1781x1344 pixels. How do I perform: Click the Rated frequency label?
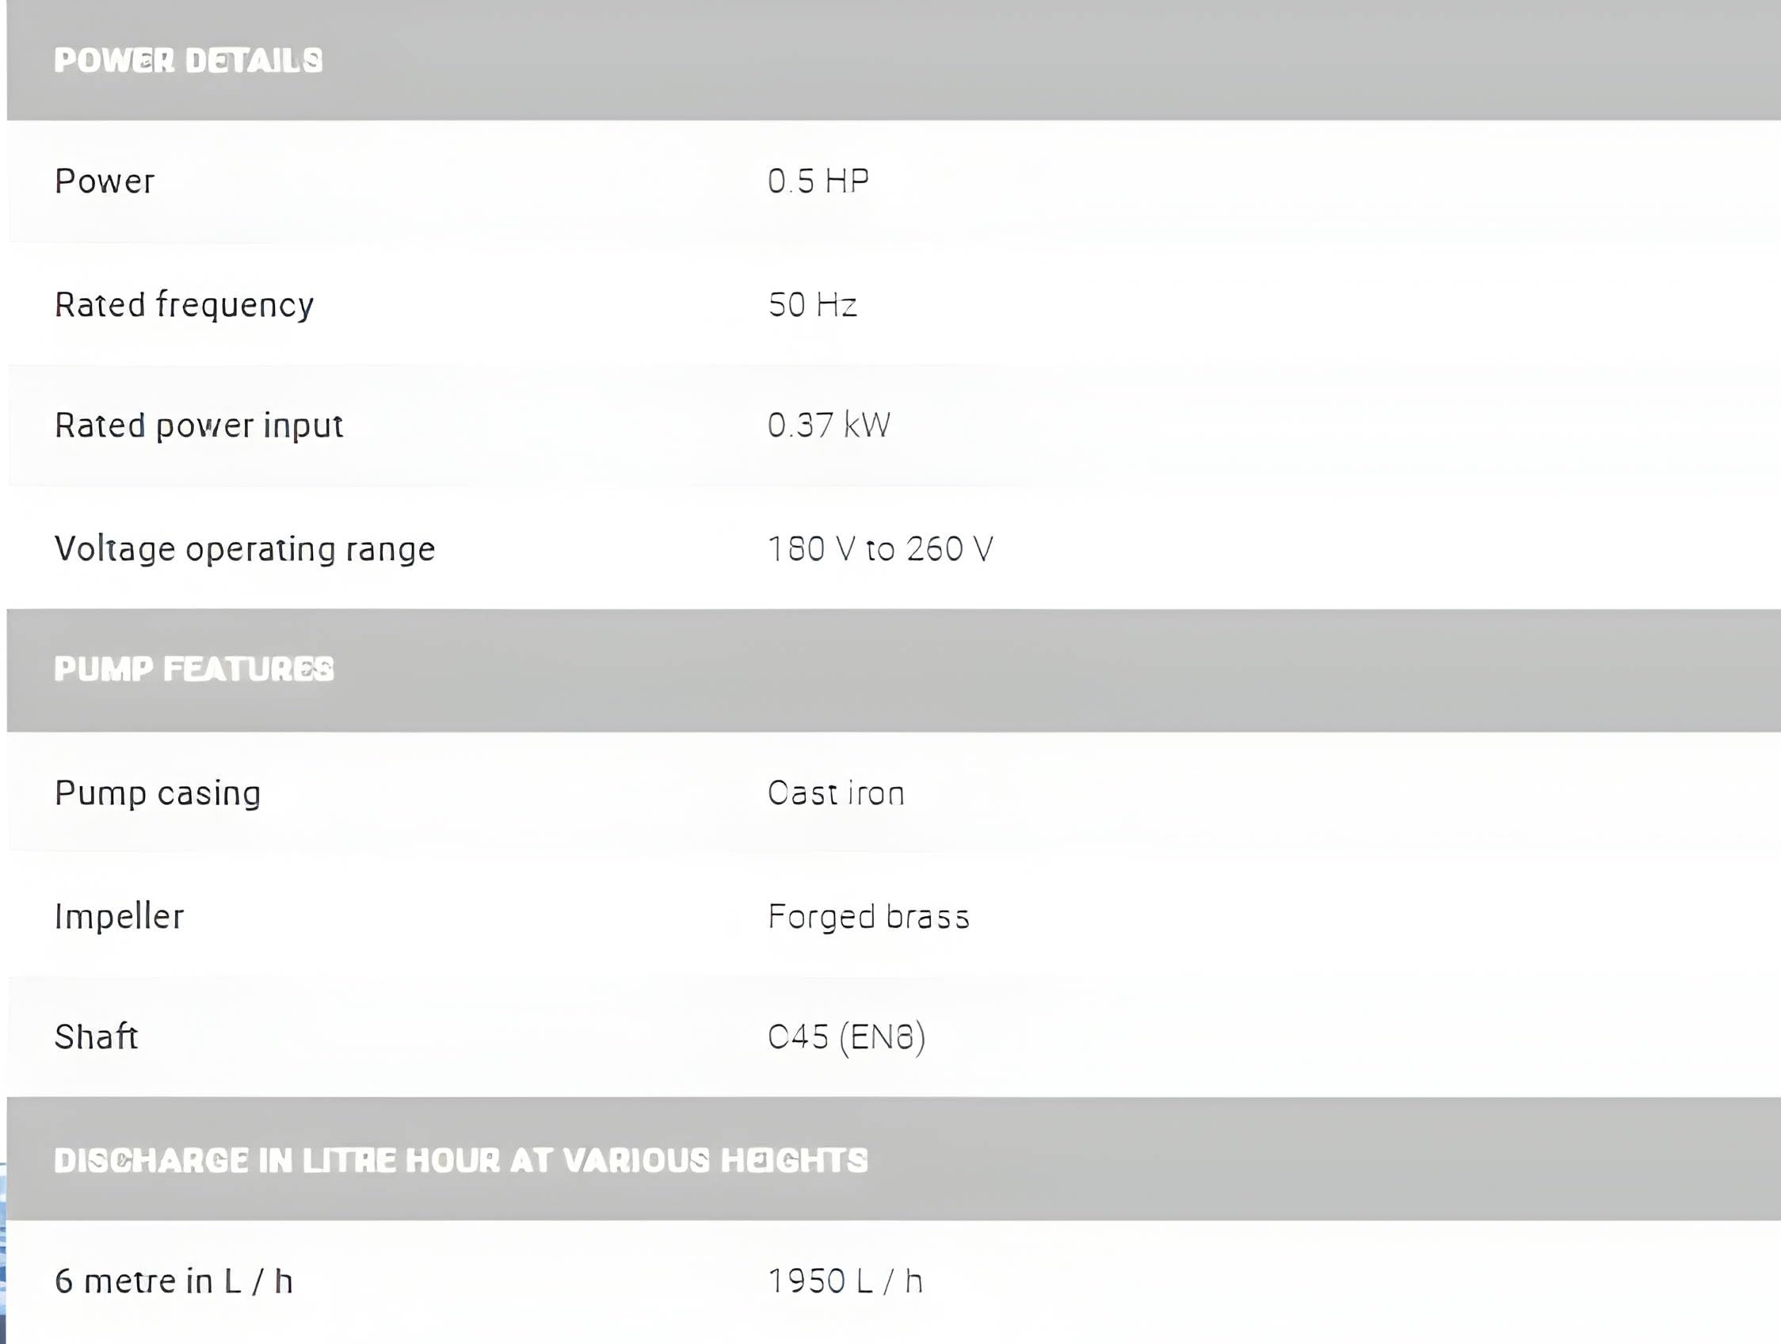click(x=185, y=305)
